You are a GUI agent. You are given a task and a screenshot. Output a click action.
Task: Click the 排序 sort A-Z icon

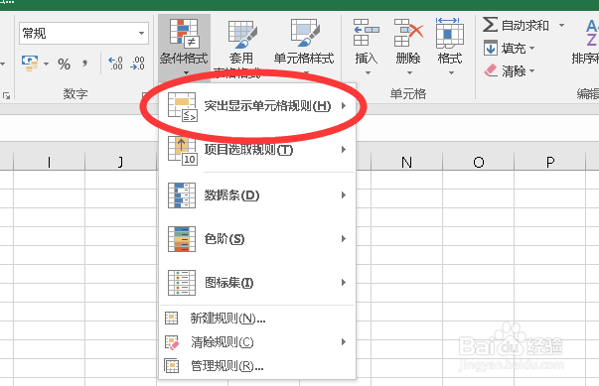coord(592,33)
